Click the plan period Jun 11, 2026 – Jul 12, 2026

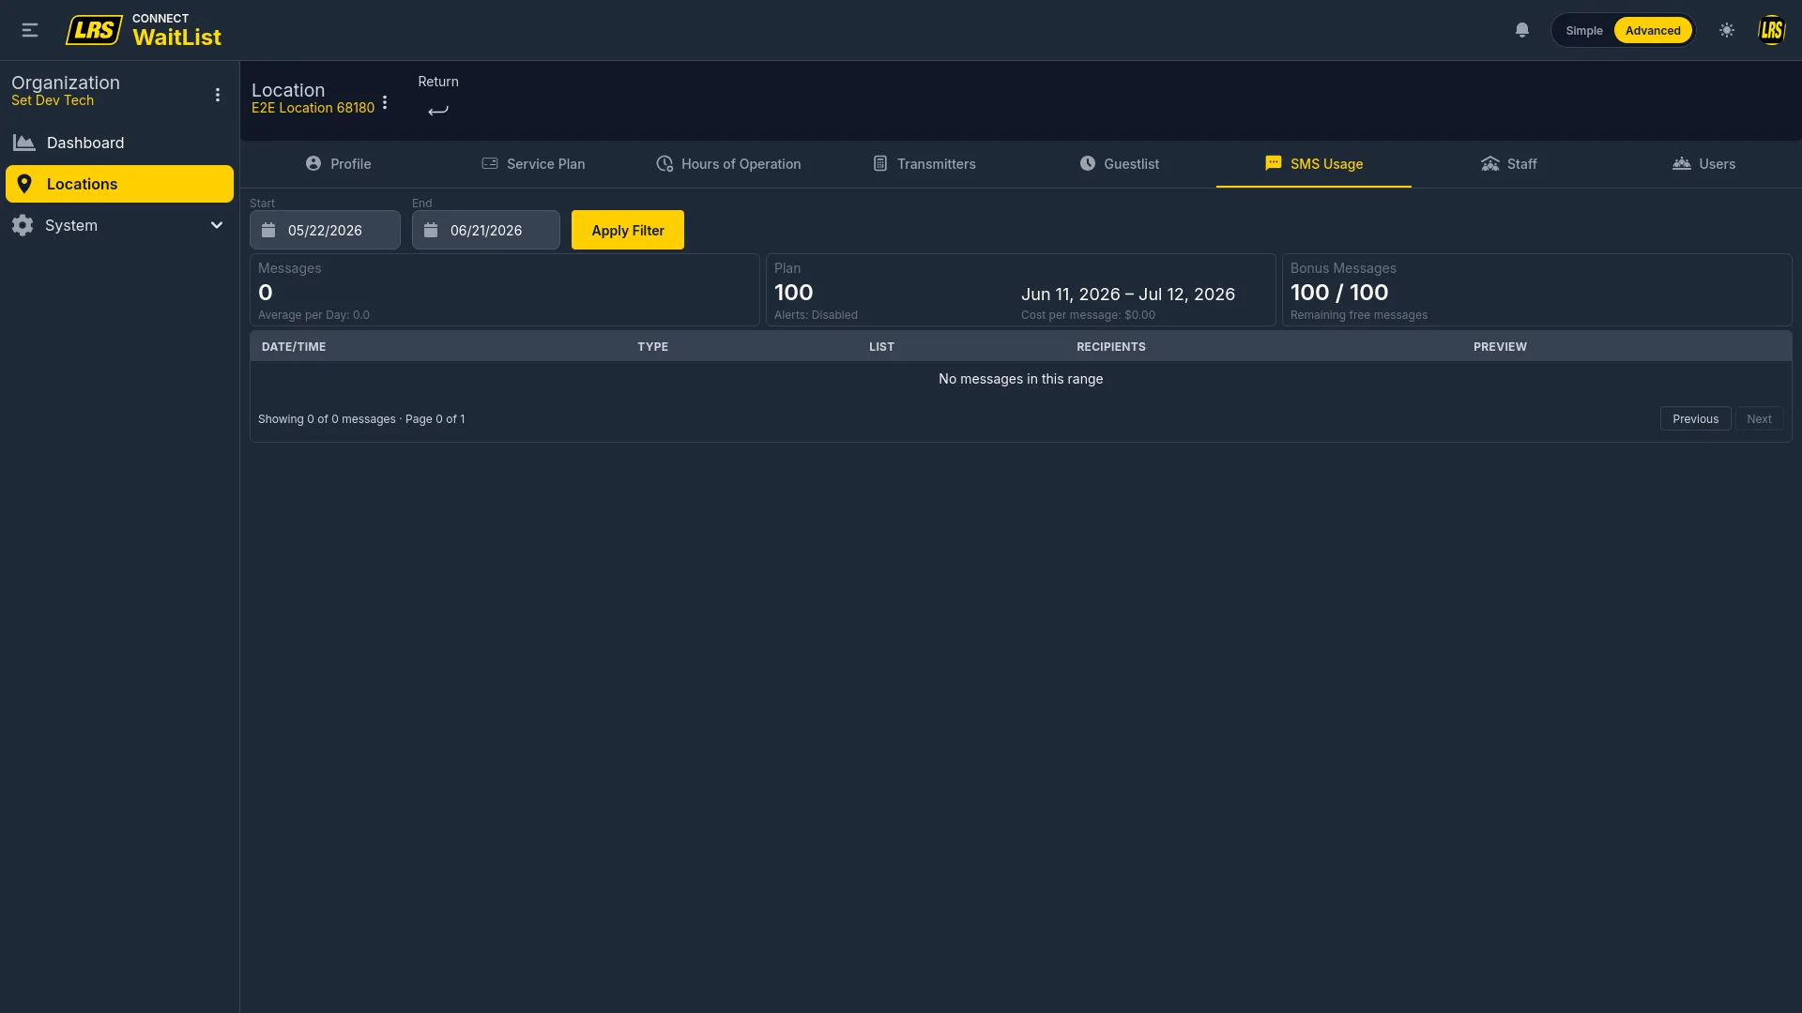(1128, 295)
